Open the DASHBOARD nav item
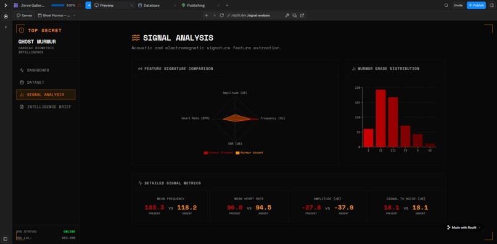This screenshot has height=244, width=497. point(46,70)
